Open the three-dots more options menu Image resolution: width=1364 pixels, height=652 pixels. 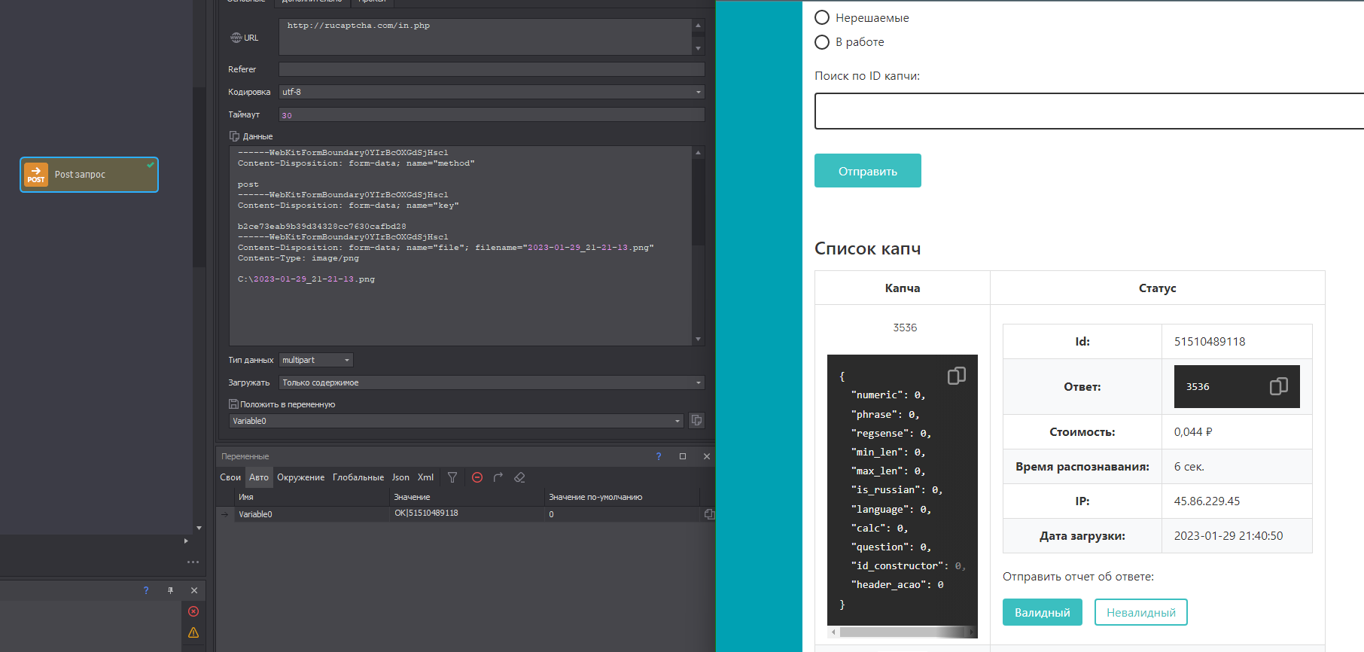point(193,562)
